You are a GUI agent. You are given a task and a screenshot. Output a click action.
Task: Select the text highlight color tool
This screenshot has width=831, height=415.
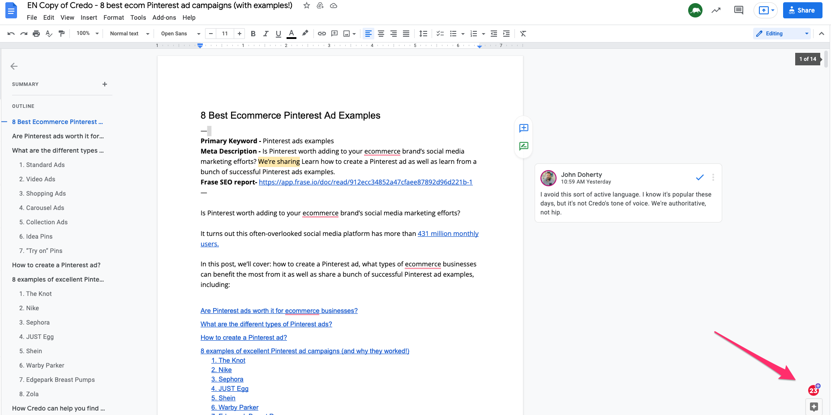[x=305, y=33]
